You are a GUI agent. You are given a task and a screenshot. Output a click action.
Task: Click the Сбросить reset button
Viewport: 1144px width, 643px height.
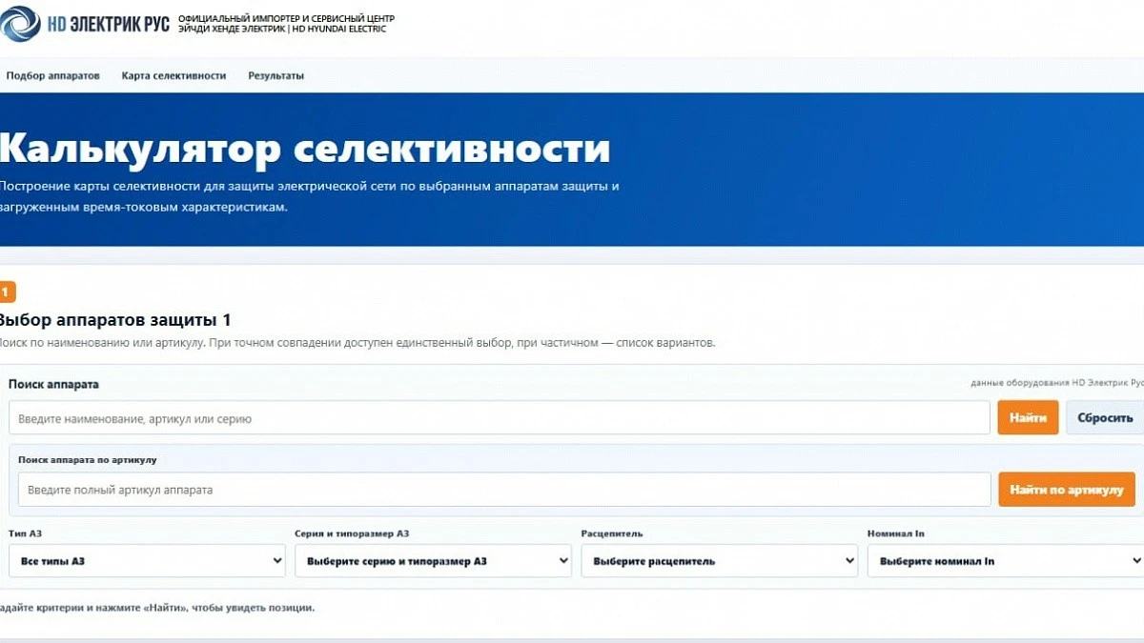tap(1105, 418)
